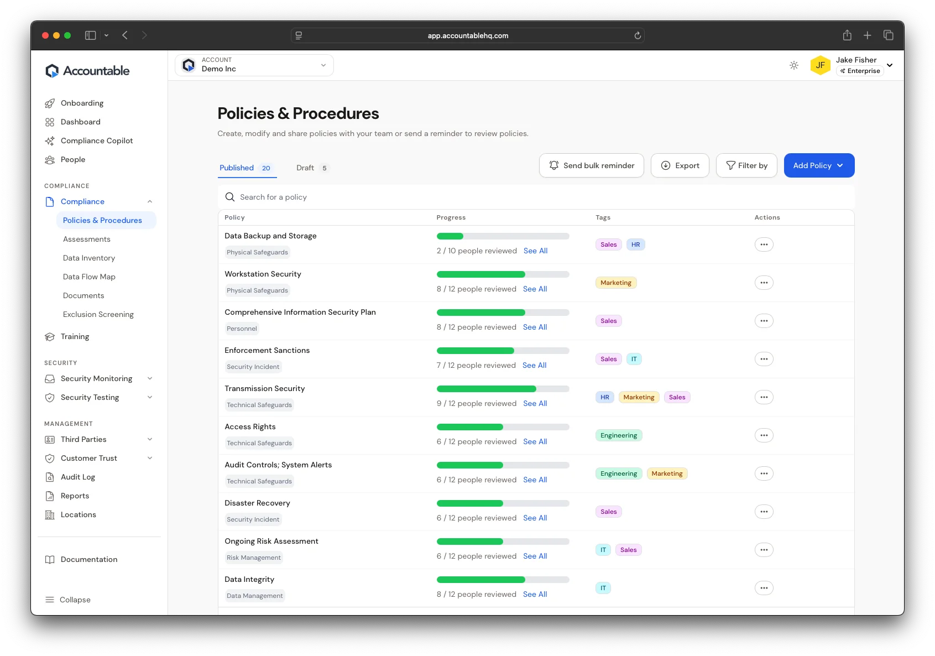Screen dimensions: 935x656
Task: Open Security Monitoring in the sidebar
Action: (x=96, y=378)
